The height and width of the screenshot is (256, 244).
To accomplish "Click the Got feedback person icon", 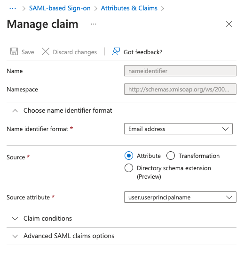I will click(x=116, y=51).
